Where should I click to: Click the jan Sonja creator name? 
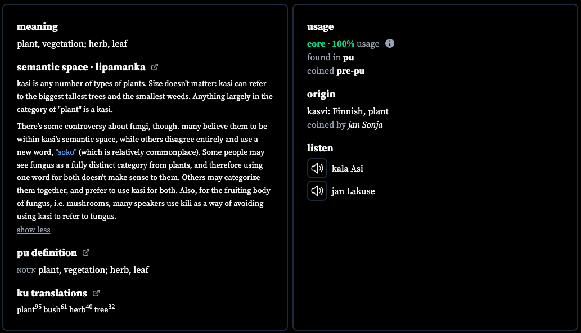[x=366, y=125]
